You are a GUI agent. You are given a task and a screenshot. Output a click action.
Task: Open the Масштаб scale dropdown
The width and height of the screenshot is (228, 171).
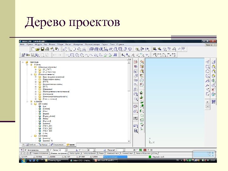point(124,150)
